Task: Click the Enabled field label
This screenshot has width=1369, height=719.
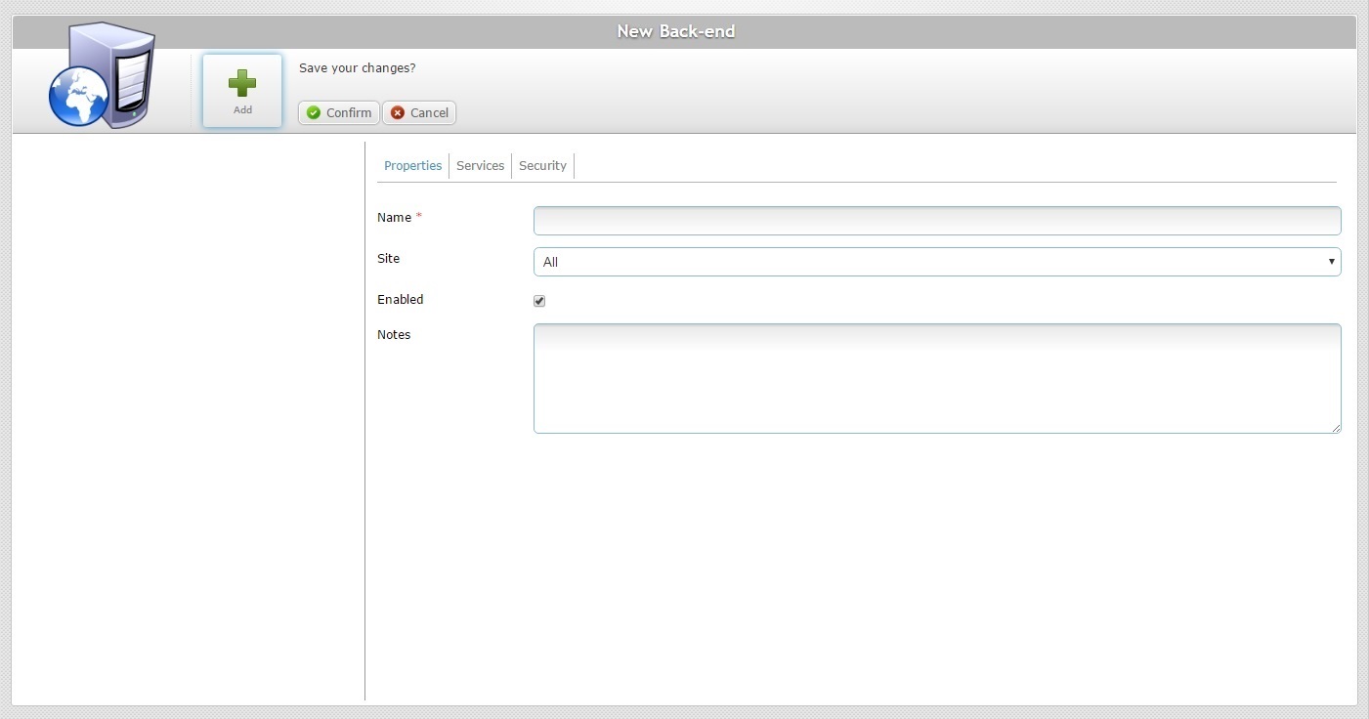Action: [400, 300]
